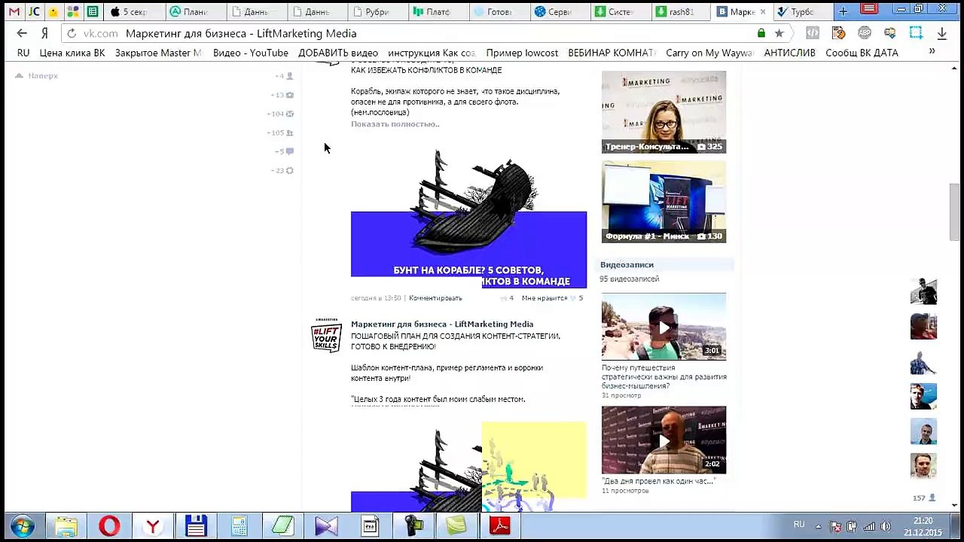
Task: Open the +13 photos notification counter
Action: (x=282, y=95)
